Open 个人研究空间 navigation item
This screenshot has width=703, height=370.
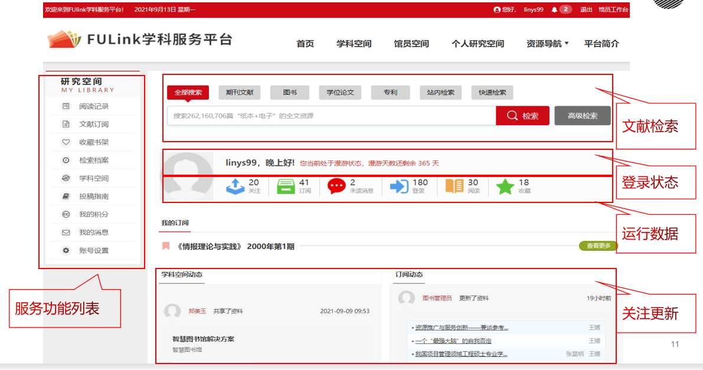(x=478, y=44)
